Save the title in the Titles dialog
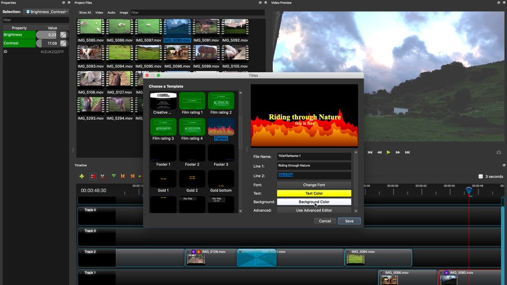The image size is (507, 285). [349, 221]
